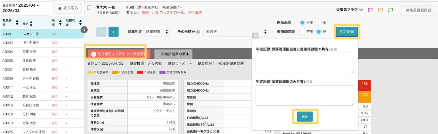This screenshot has width=438, height=134.
Task: Click the red findings text 腹囲、LDLコレステロール、中性脂肪
Action: 172,13
